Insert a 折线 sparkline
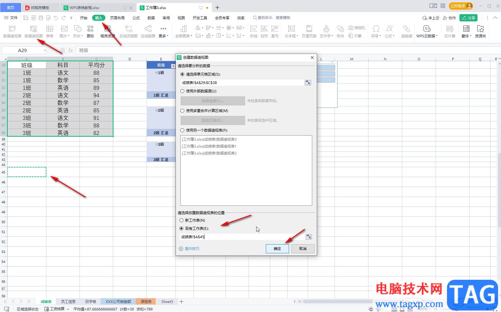This screenshot has width=501, height=312. point(254,31)
